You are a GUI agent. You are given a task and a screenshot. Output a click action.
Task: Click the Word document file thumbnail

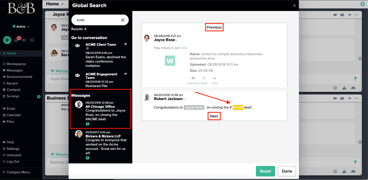pyautogui.click(x=170, y=61)
